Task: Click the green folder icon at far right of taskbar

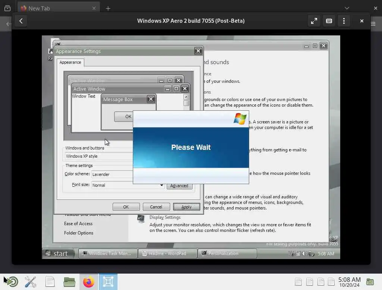Action: pos(370,282)
